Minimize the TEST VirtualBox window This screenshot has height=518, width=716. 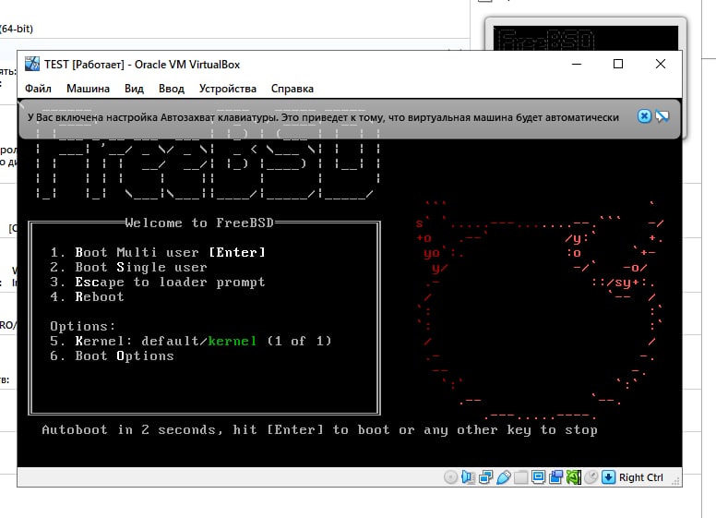click(577, 64)
